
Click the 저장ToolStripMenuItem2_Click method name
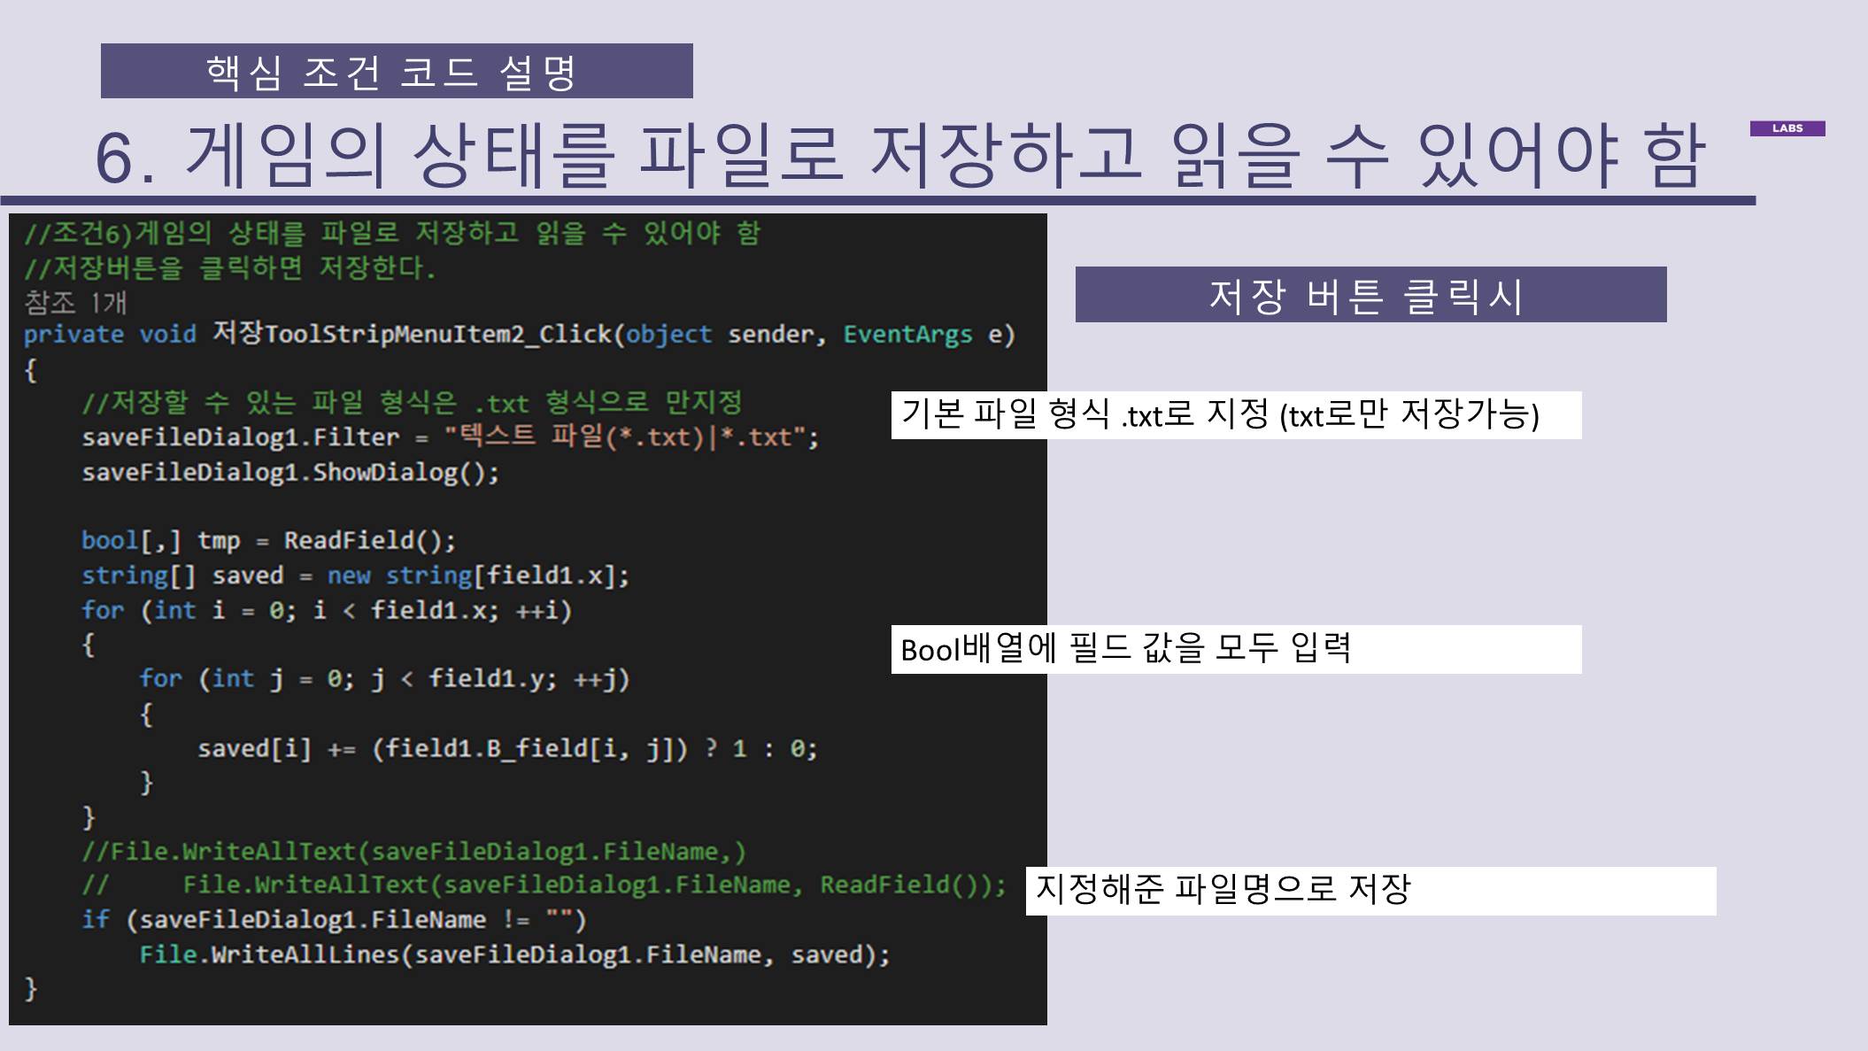[x=412, y=334]
